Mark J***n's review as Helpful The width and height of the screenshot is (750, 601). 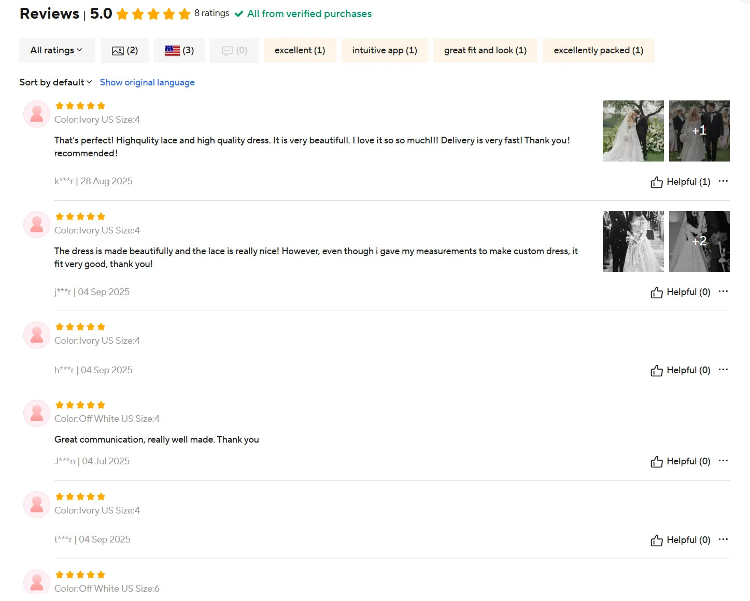tap(680, 461)
